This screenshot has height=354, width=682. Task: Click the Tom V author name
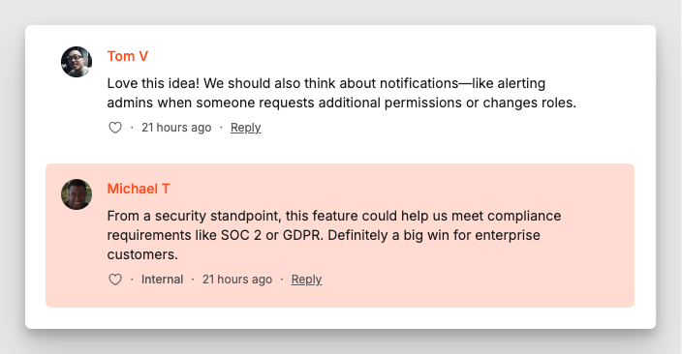pyautogui.click(x=128, y=56)
